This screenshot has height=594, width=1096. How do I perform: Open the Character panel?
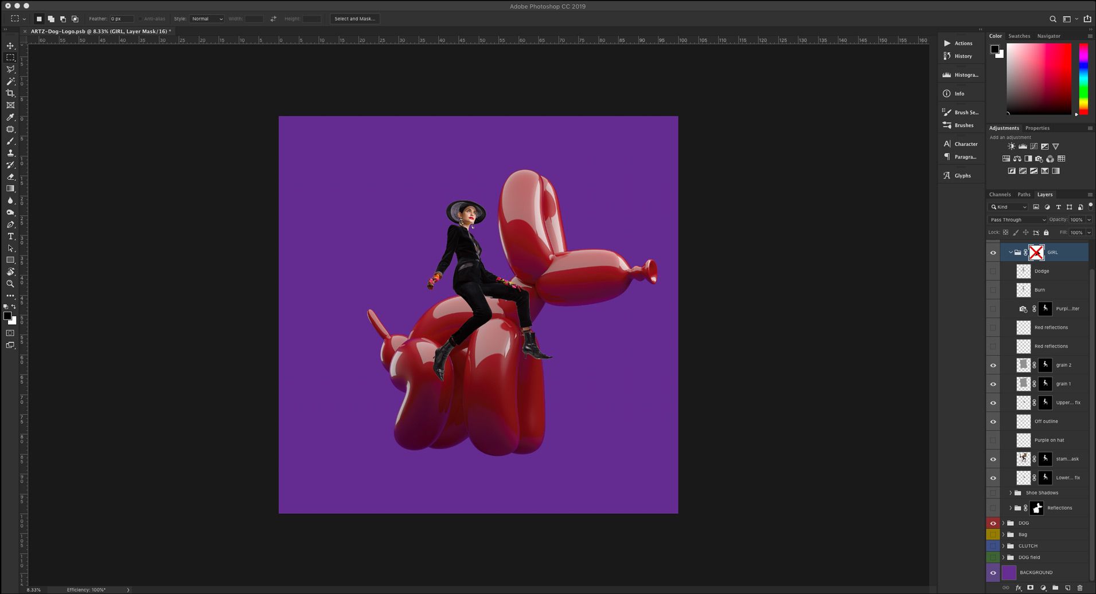click(x=965, y=144)
